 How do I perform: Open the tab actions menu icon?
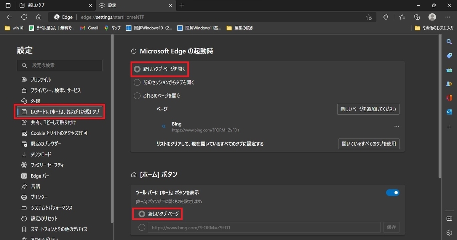click(8, 5)
